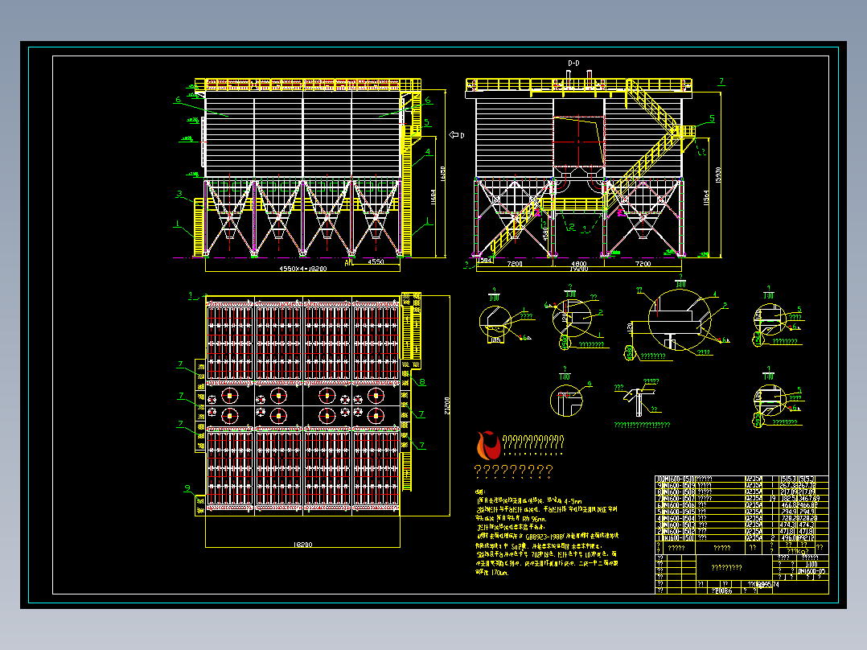Select the 4550 dimension below front elevation

pos(376,261)
